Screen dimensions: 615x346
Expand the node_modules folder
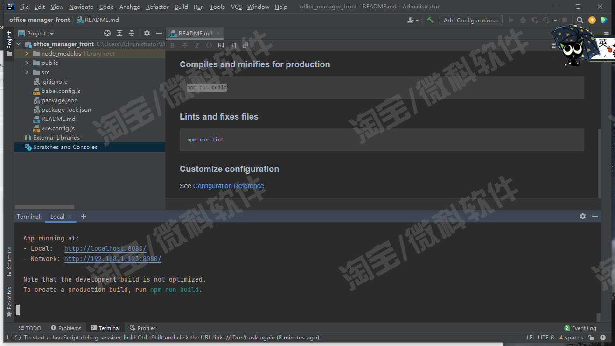tap(27, 53)
